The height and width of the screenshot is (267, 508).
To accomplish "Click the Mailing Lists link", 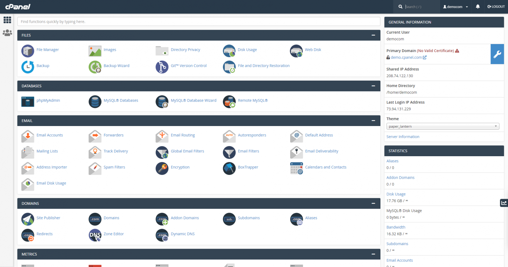I will click(47, 151).
